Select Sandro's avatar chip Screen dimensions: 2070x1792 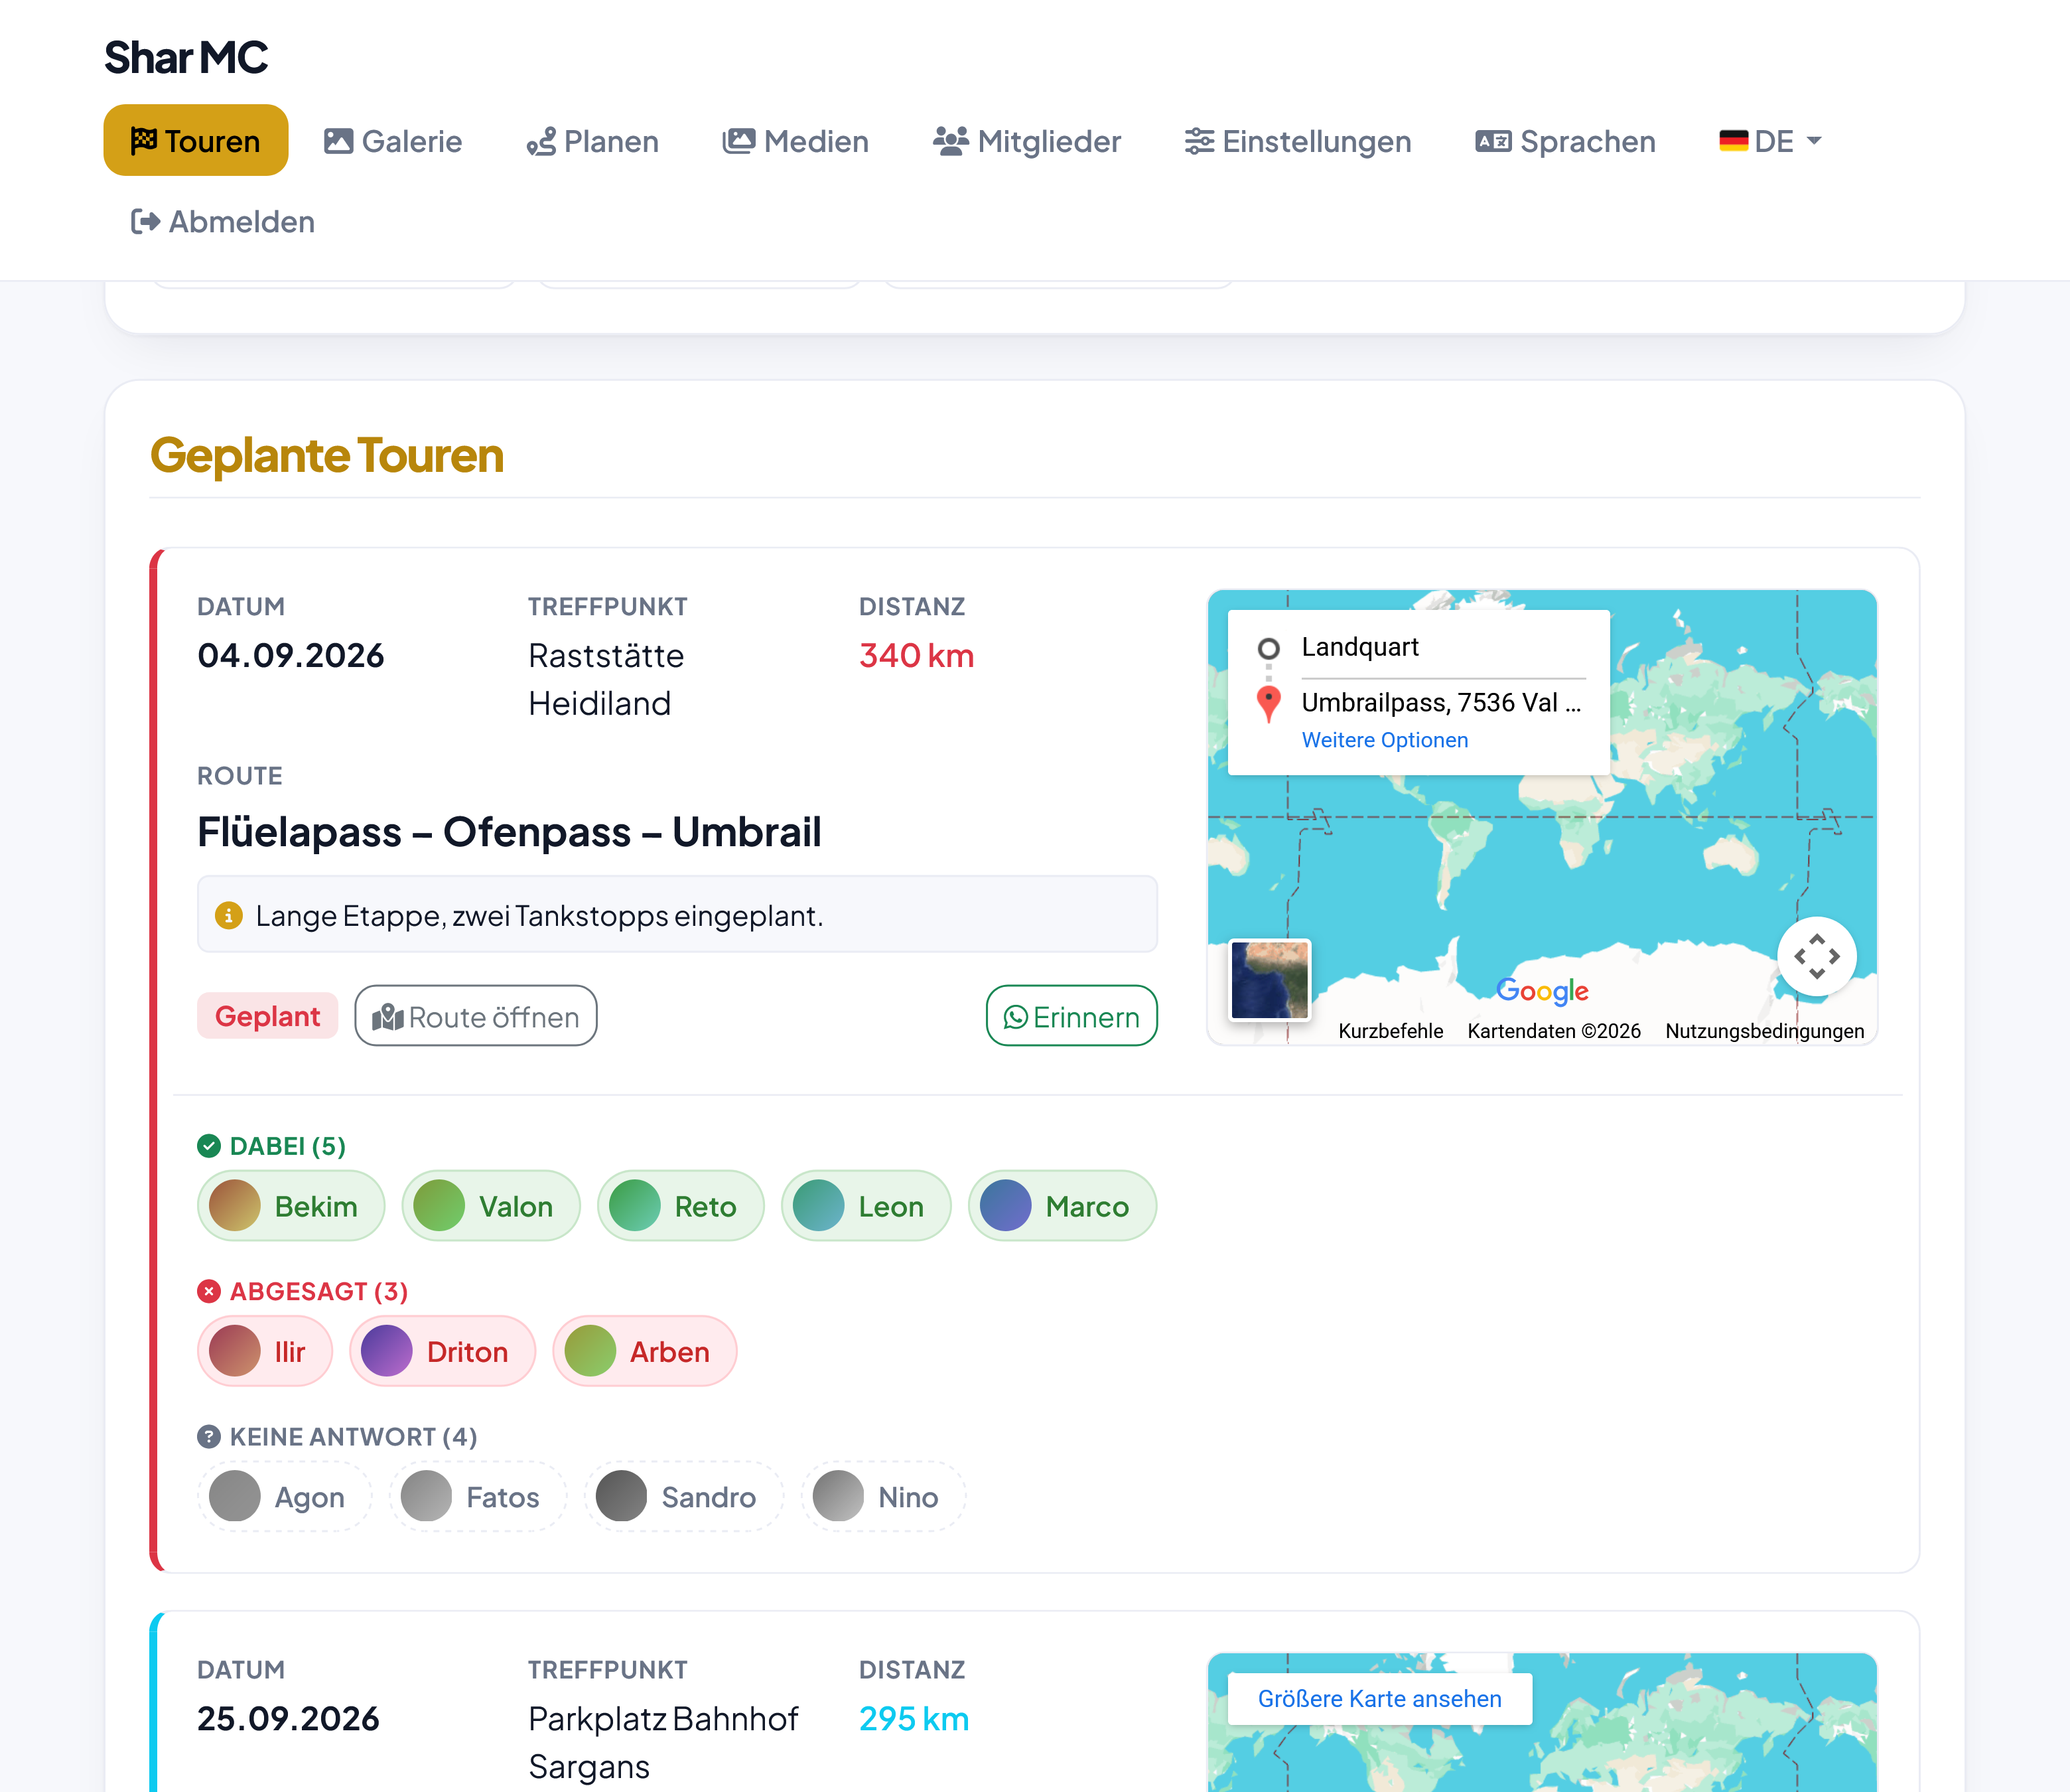tap(683, 1496)
